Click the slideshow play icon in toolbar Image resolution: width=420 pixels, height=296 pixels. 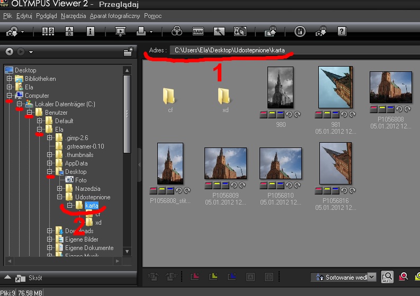120,32
